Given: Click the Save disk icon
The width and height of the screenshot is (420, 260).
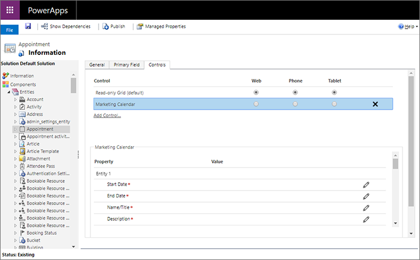Looking at the screenshot, I should coord(28,26).
